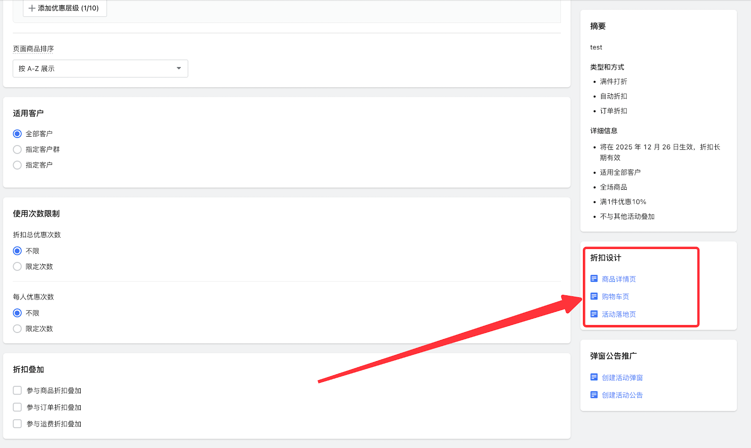
Task: Enable 参与商品折扣叠加 checkbox
Action: 17,391
